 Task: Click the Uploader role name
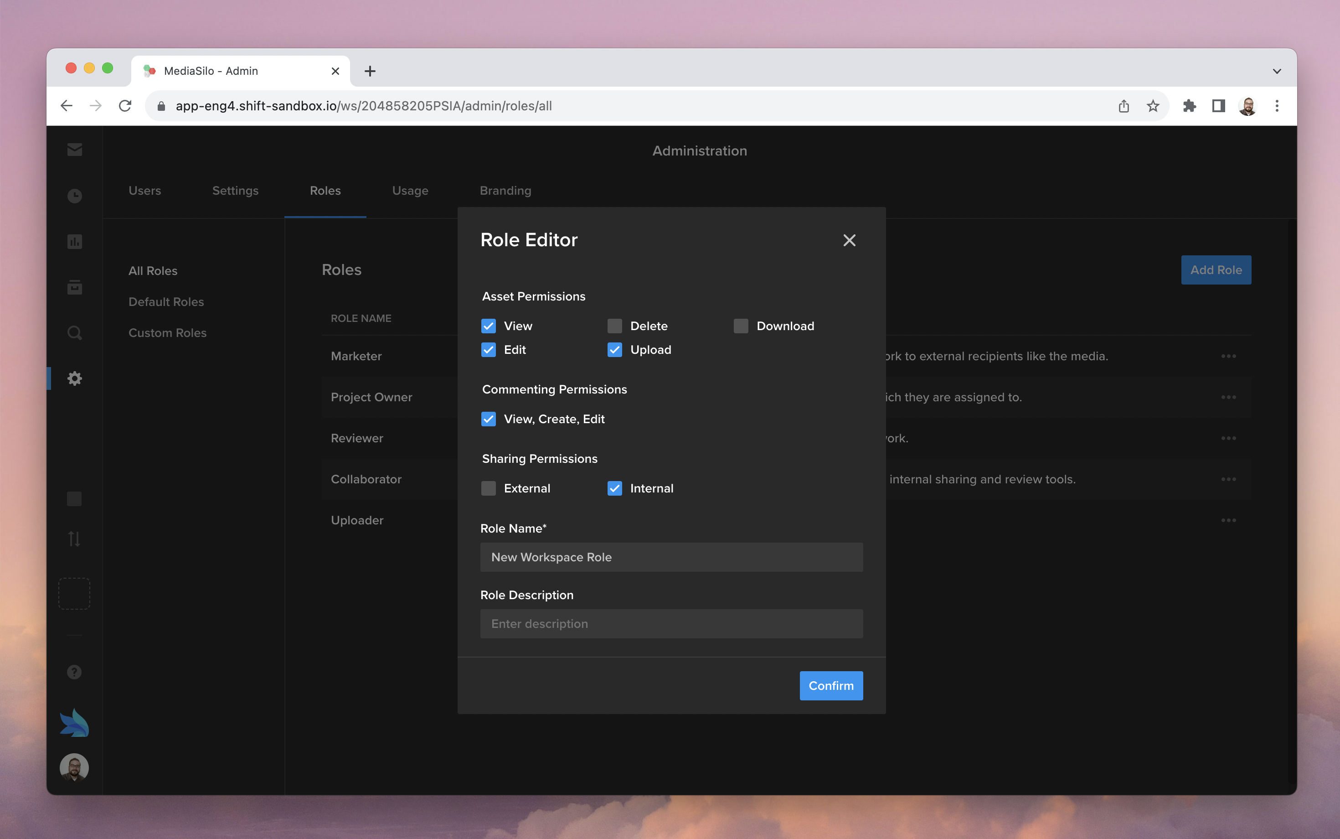tap(357, 520)
